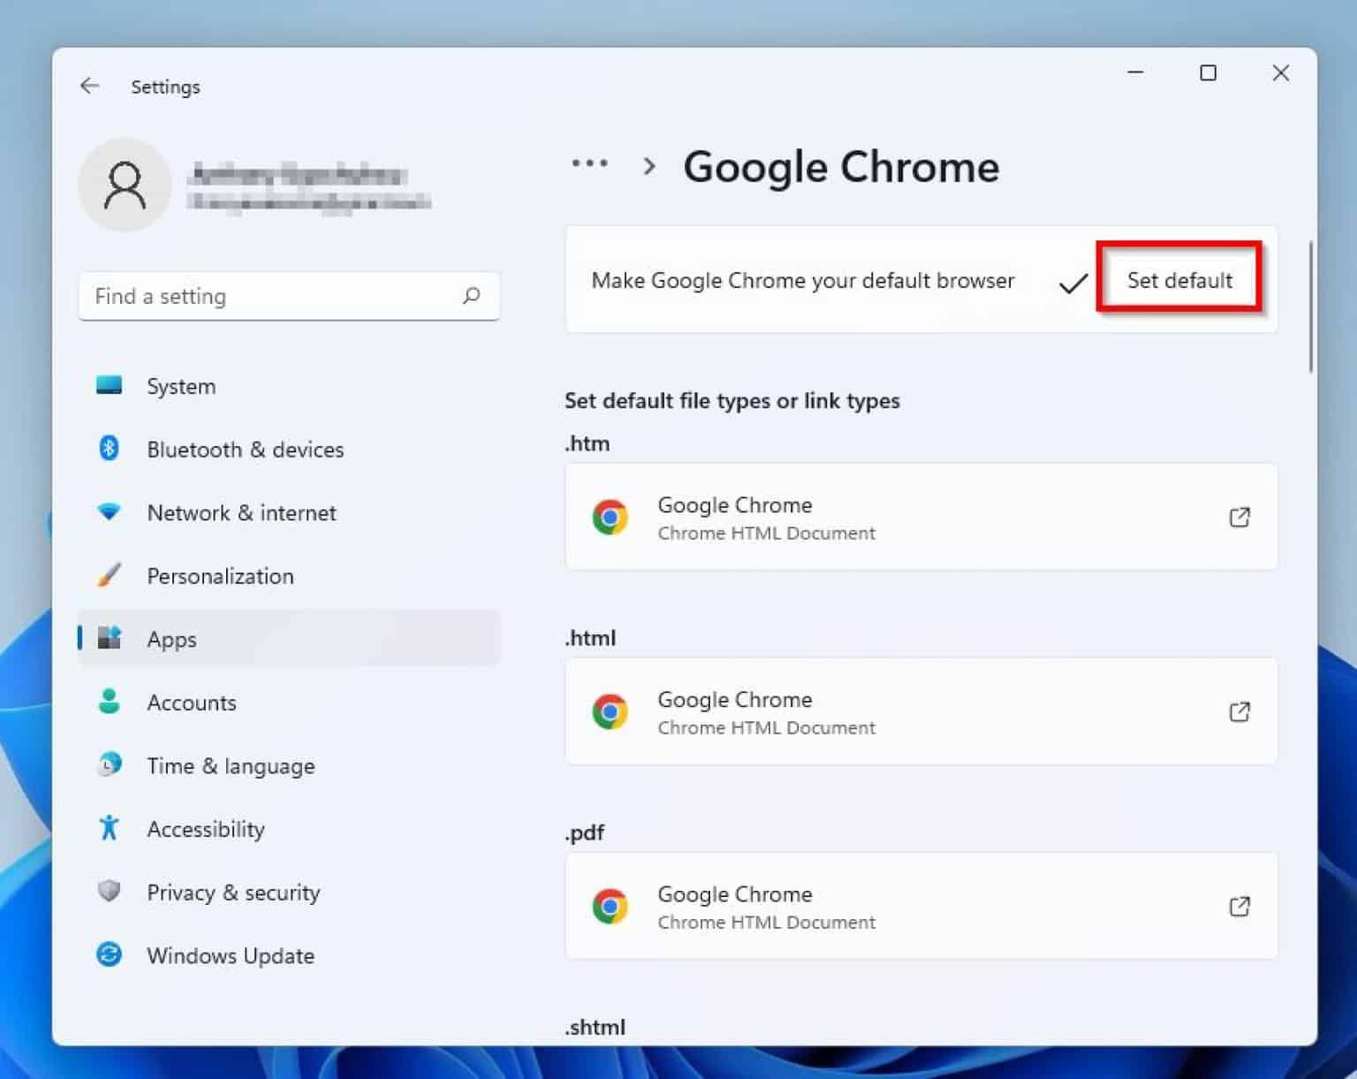
Task: Open Accounts from the sidebar
Action: point(191,703)
